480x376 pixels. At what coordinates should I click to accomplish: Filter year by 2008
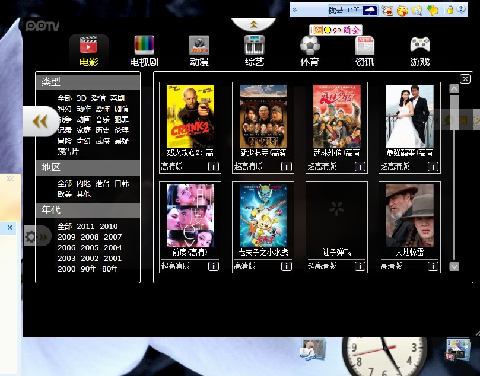point(90,237)
